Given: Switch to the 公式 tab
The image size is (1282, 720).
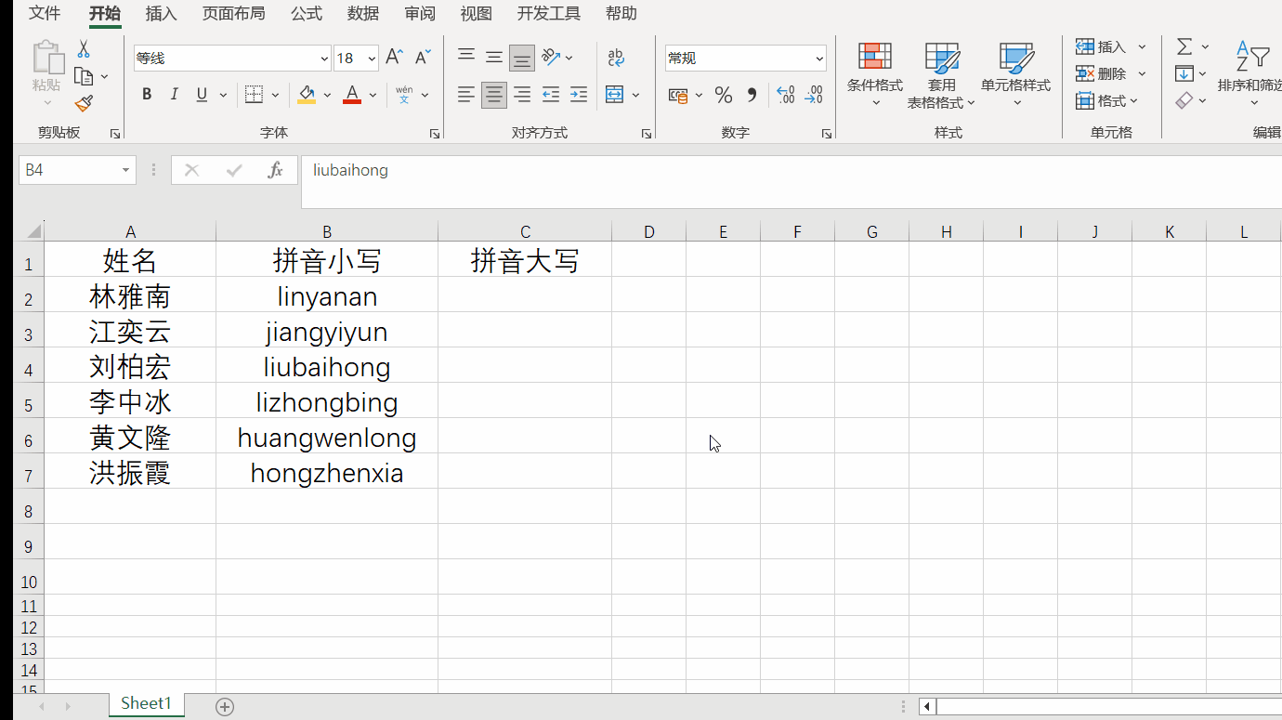Looking at the screenshot, I should (x=307, y=13).
